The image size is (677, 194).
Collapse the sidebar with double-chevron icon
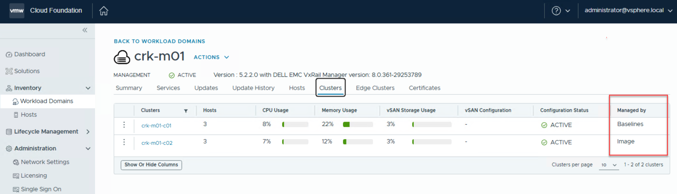point(85,30)
